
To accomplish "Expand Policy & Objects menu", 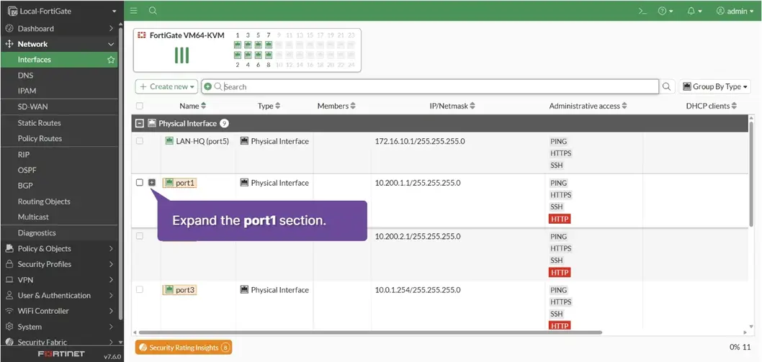I will pos(59,248).
